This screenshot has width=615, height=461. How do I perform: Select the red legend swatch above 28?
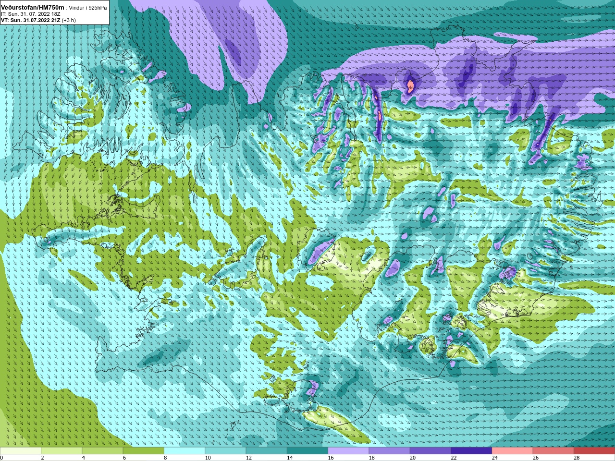(x=594, y=450)
